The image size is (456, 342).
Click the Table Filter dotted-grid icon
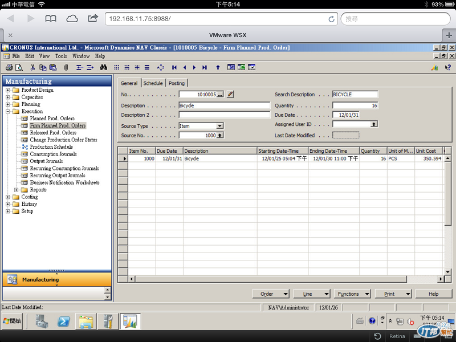pyautogui.click(x=117, y=67)
